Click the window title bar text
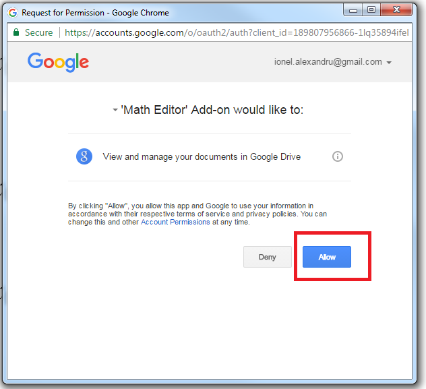The height and width of the screenshot is (389, 426). point(95,12)
